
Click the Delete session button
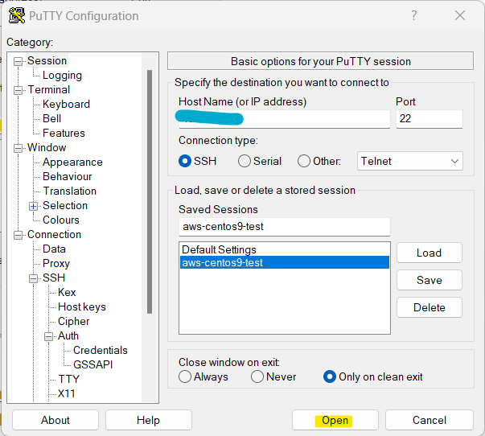[430, 307]
